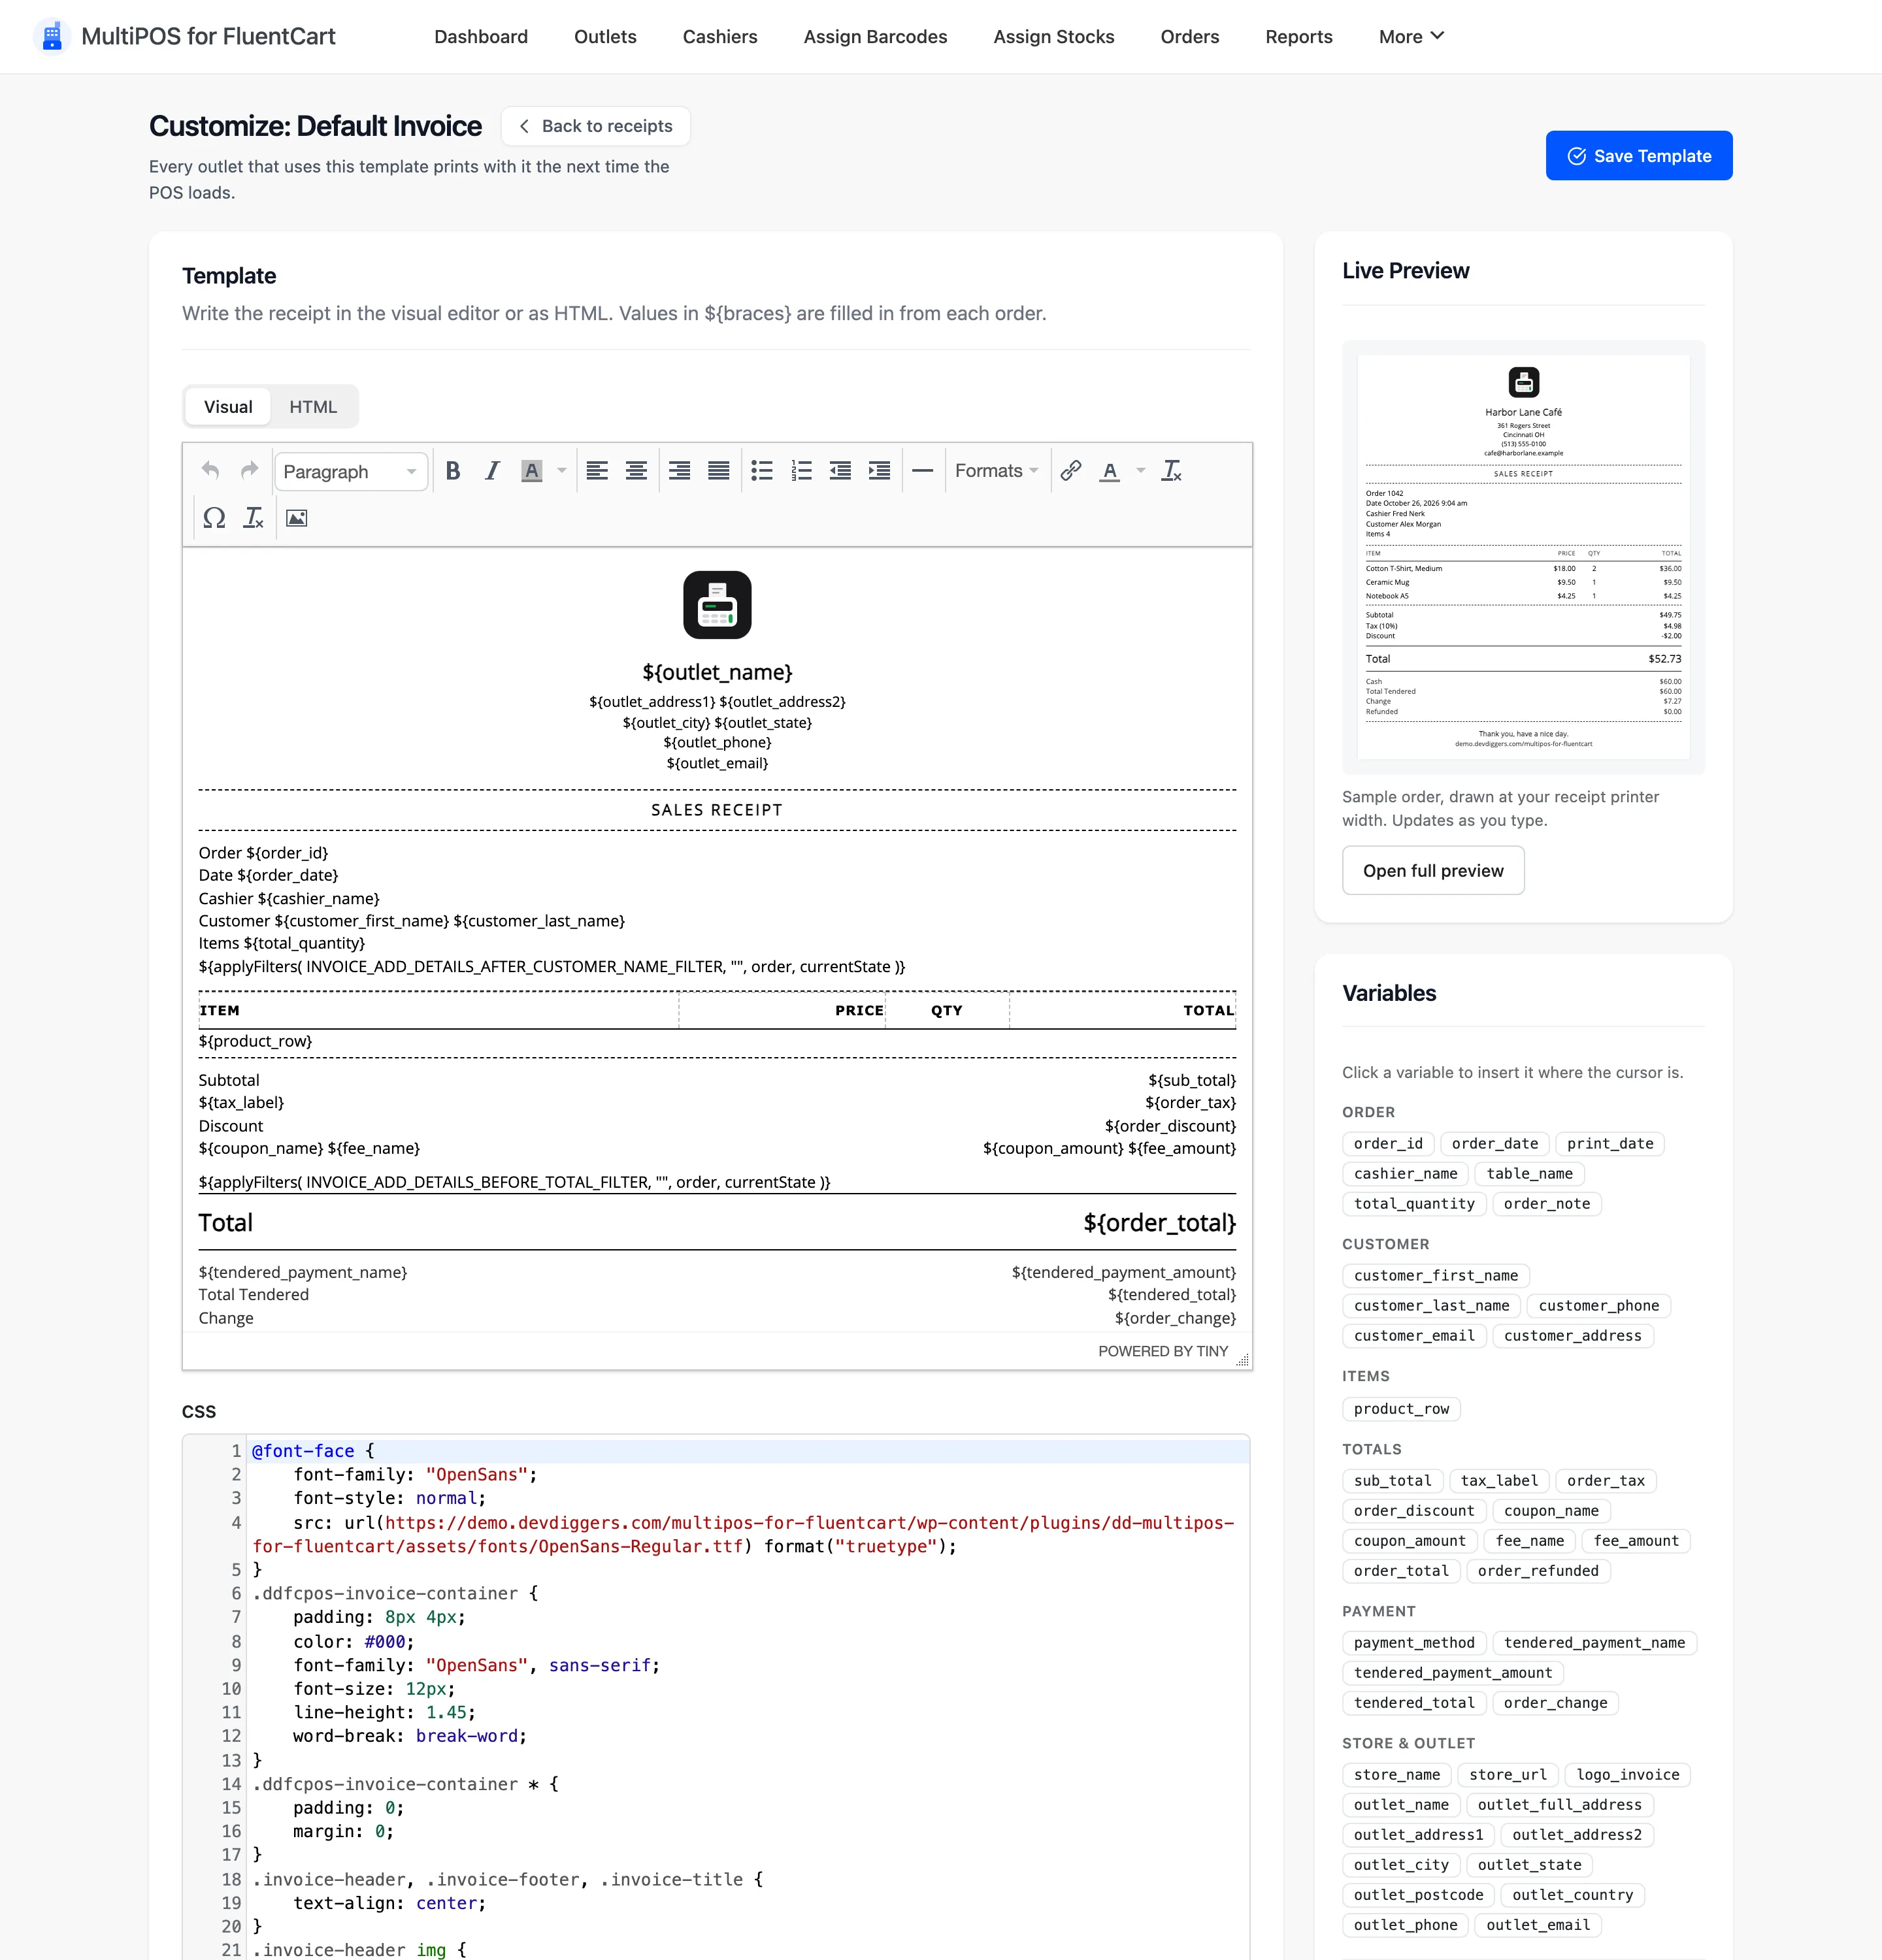Insert the customer_email variable
This screenshot has height=1960, width=1882.
coord(1414,1336)
